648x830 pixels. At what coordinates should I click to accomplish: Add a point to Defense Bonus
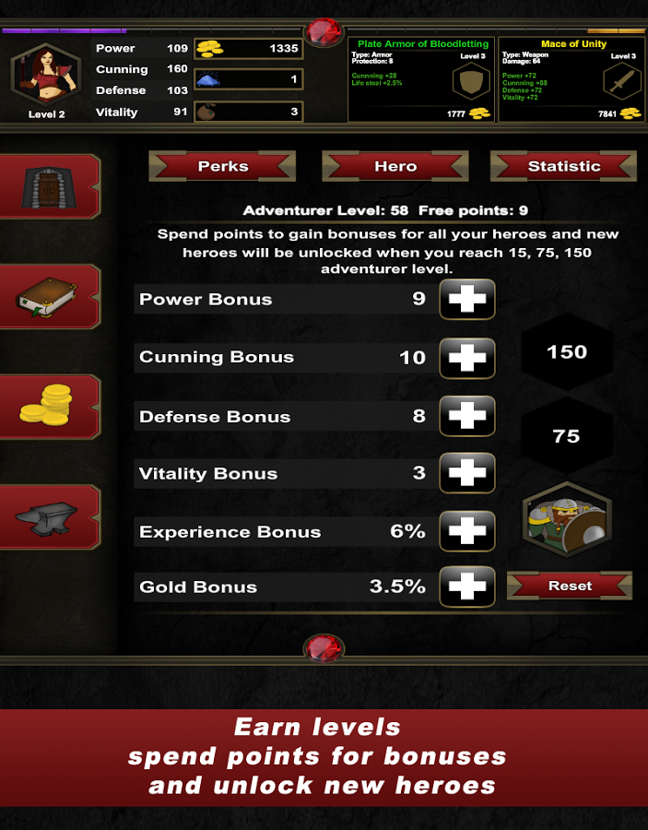[467, 416]
